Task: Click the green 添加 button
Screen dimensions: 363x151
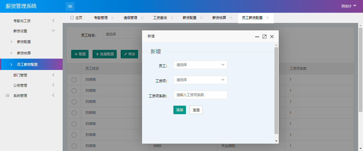Action: pos(179,110)
